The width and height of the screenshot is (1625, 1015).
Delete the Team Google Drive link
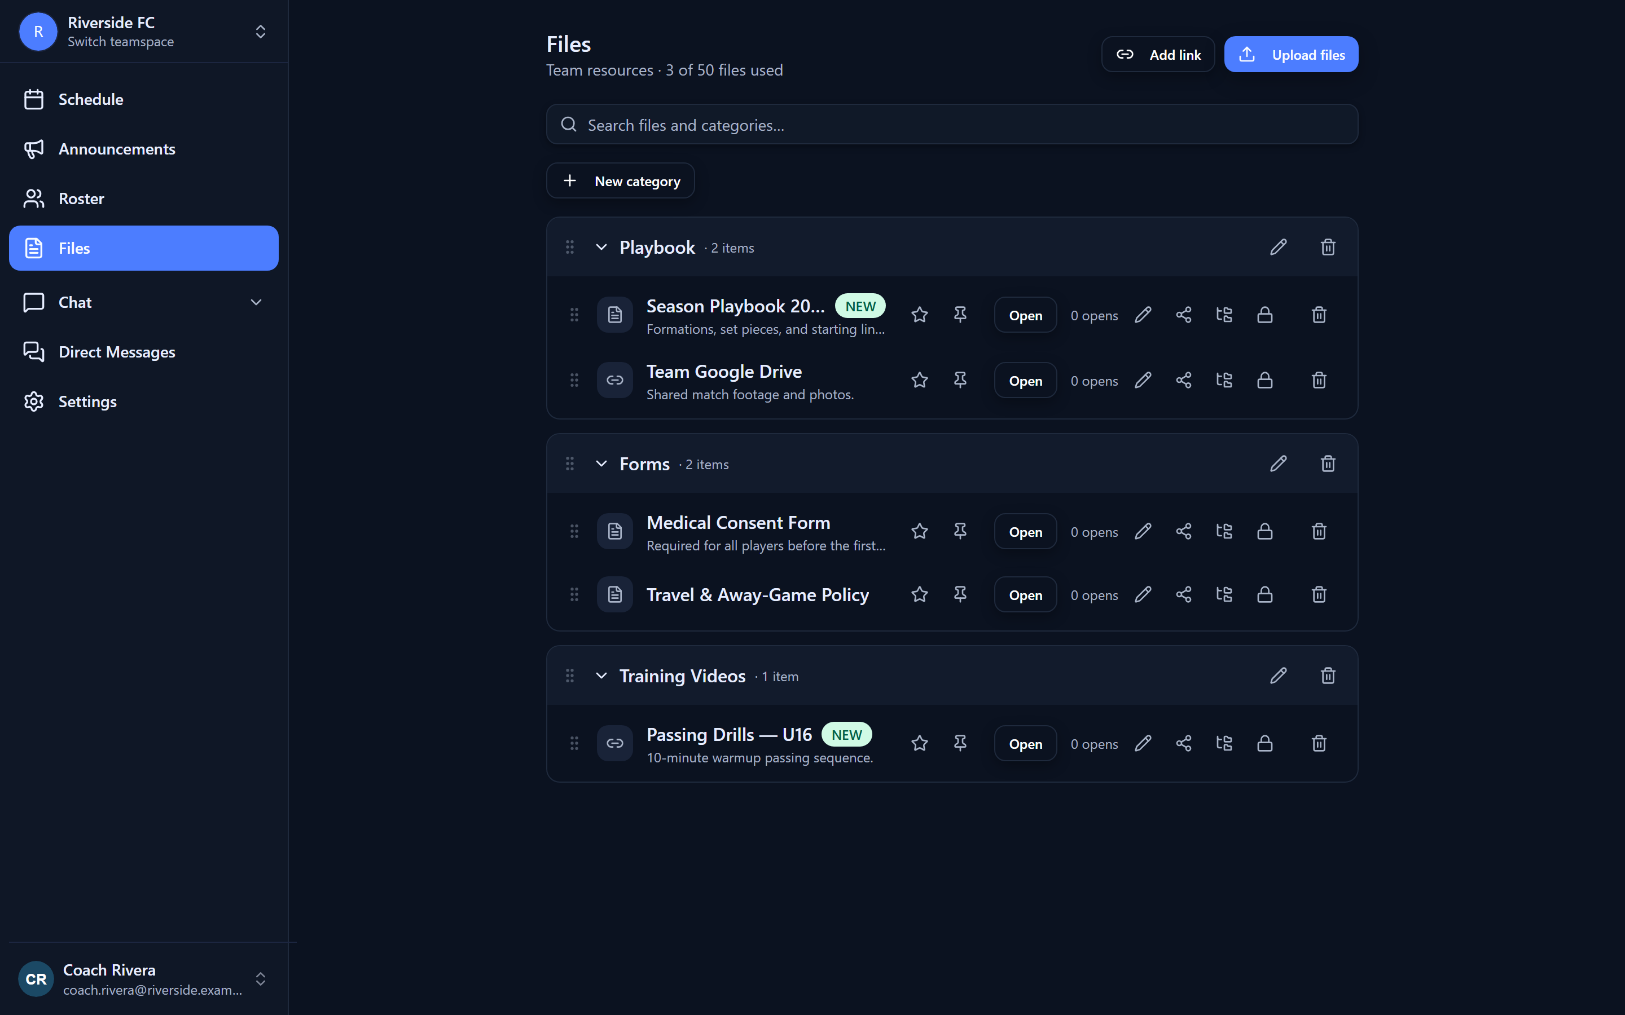coord(1319,381)
